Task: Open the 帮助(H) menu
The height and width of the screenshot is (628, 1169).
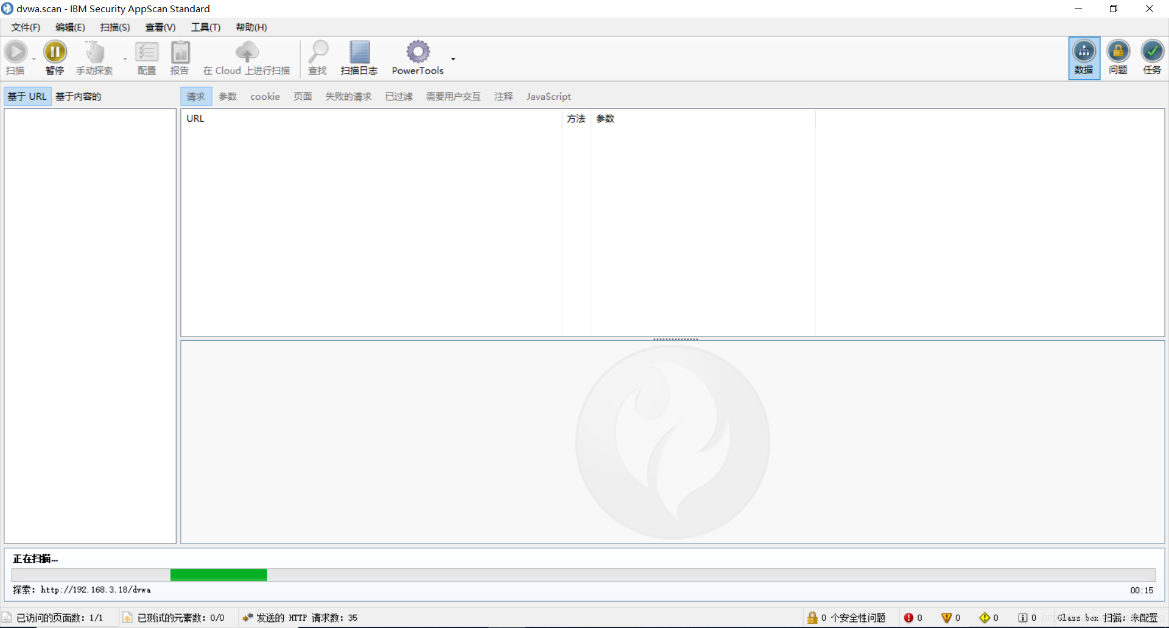Action: tap(251, 27)
